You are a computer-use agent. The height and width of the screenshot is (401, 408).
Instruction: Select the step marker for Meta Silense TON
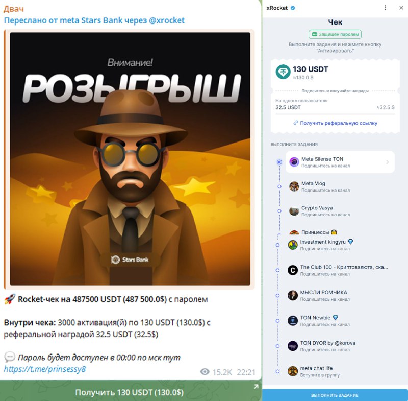pos(279,162)
